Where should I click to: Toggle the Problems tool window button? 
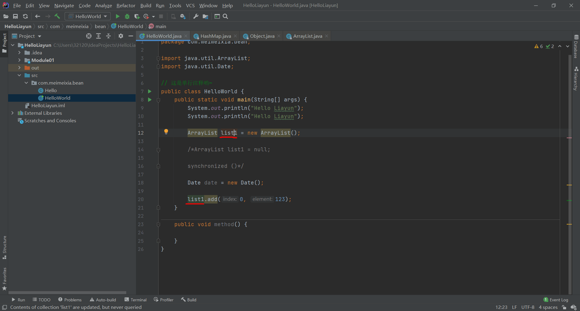pyautogui.click(x=70, y=300)
